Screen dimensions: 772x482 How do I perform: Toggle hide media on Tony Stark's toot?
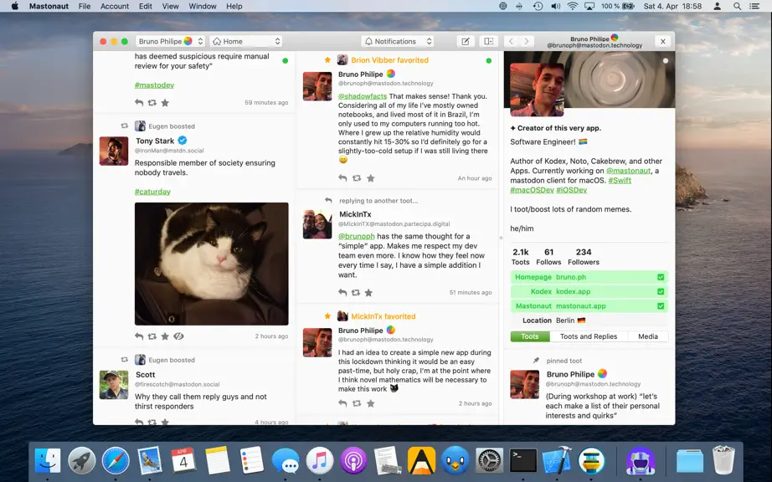(x=178, y=336)
